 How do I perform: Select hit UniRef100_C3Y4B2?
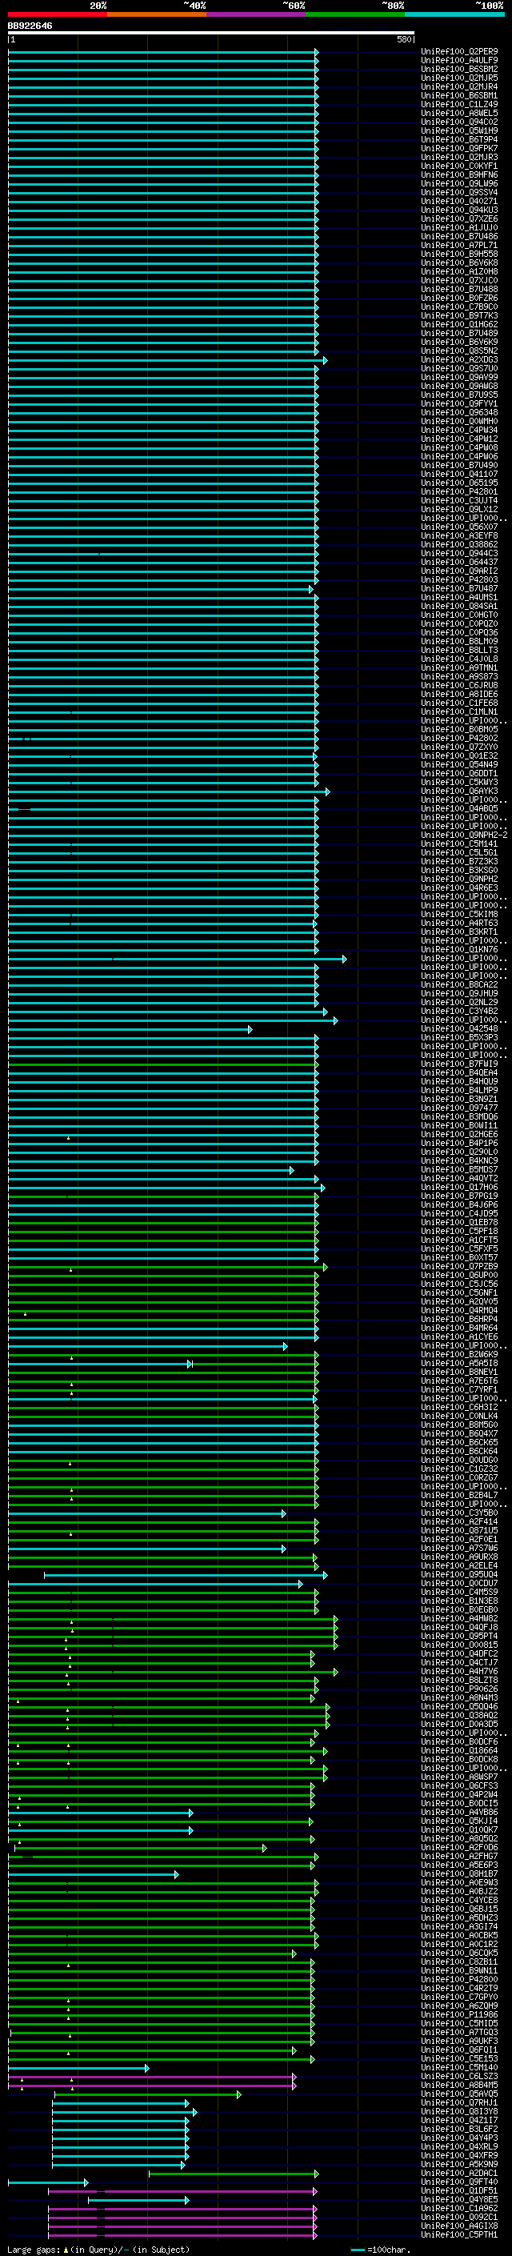[x=459, y=1012]
